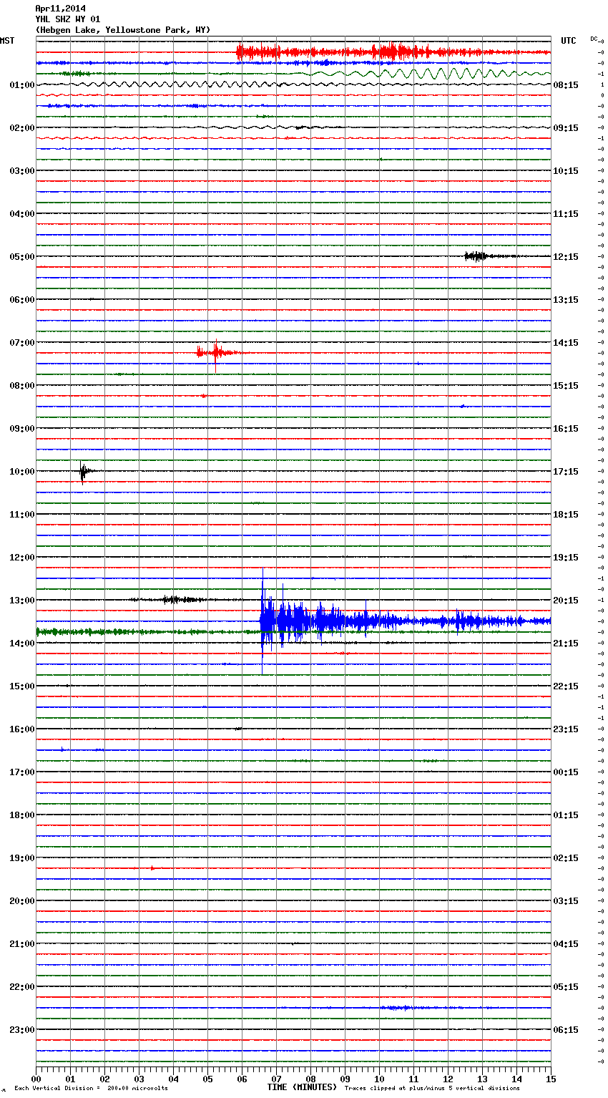Select the YHL SHZ WY 01 station label
Image resolution: width=608 pixels, height=1098 pixels.
pyautogui.click(x=68, y=19)
